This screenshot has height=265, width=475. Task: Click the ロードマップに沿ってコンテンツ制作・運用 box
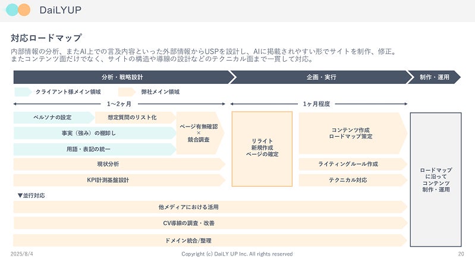tap(436, 179)
